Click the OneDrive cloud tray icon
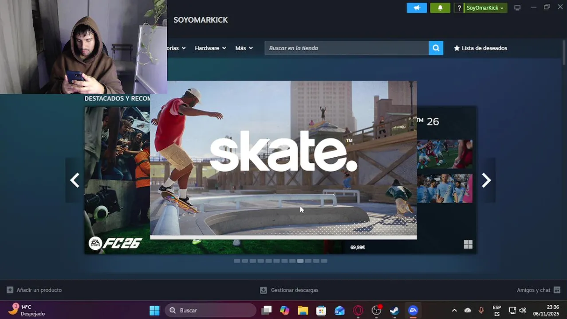 click(468, 311)
